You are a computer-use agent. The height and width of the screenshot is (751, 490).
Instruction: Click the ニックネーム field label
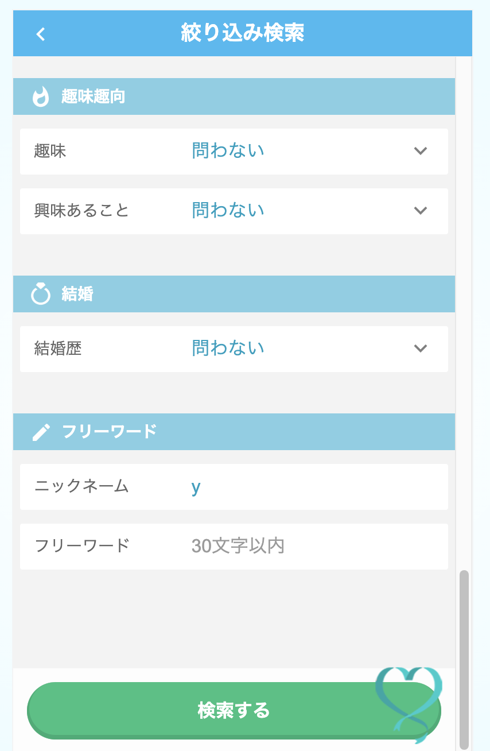(x=81, y=487)
